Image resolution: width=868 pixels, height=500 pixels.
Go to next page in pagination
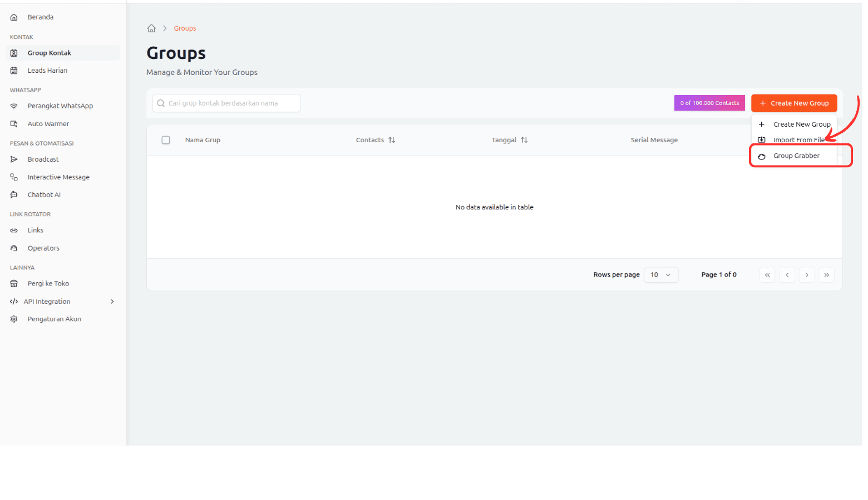point(807,275)
